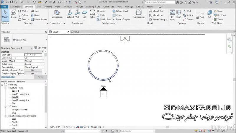Collapse the Structural Plans tree node
Image resolution: width=236 pixels, height=133 pixels.
pos(6,88)
